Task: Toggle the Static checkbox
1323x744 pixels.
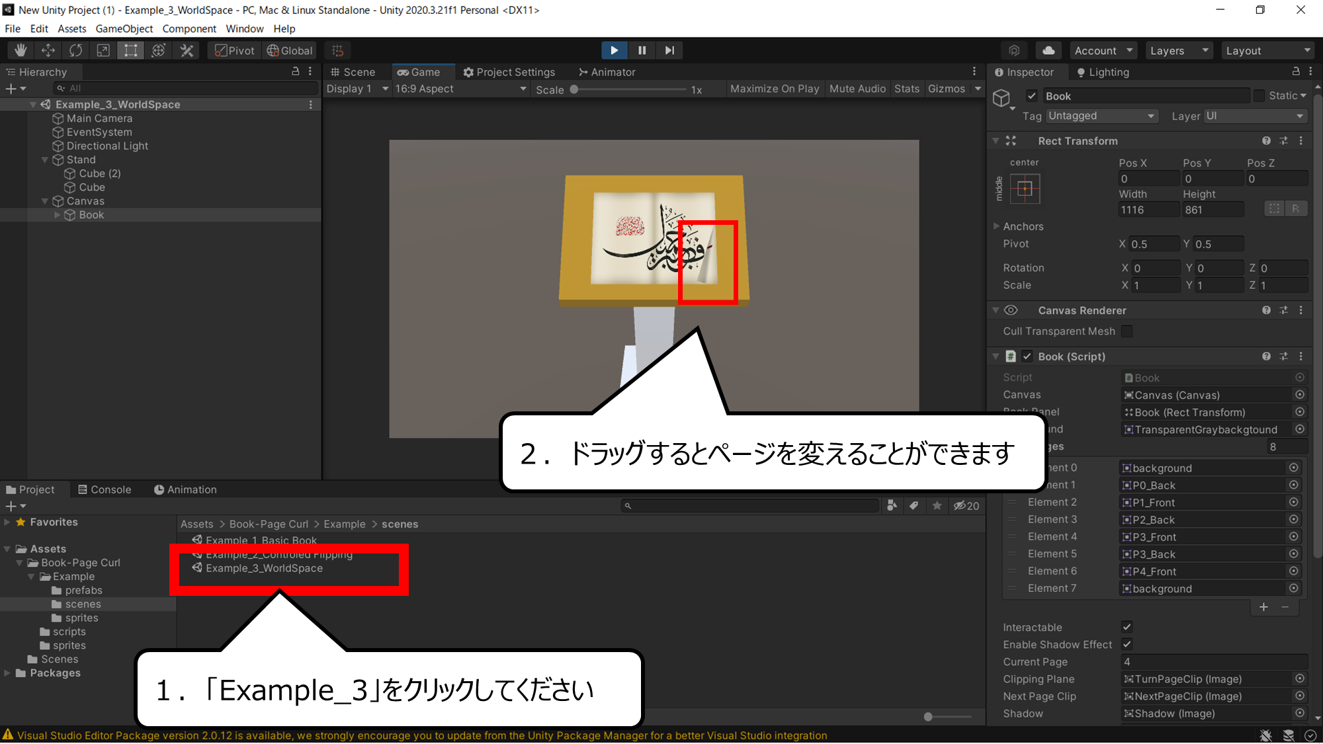Action: pos(1259,96)
